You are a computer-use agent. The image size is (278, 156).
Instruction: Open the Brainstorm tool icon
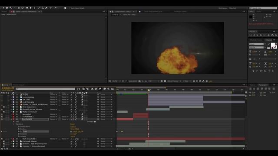tap(105, 89)
